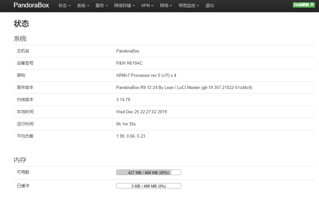Click the 内核版本 label

[x=25, y=100]
